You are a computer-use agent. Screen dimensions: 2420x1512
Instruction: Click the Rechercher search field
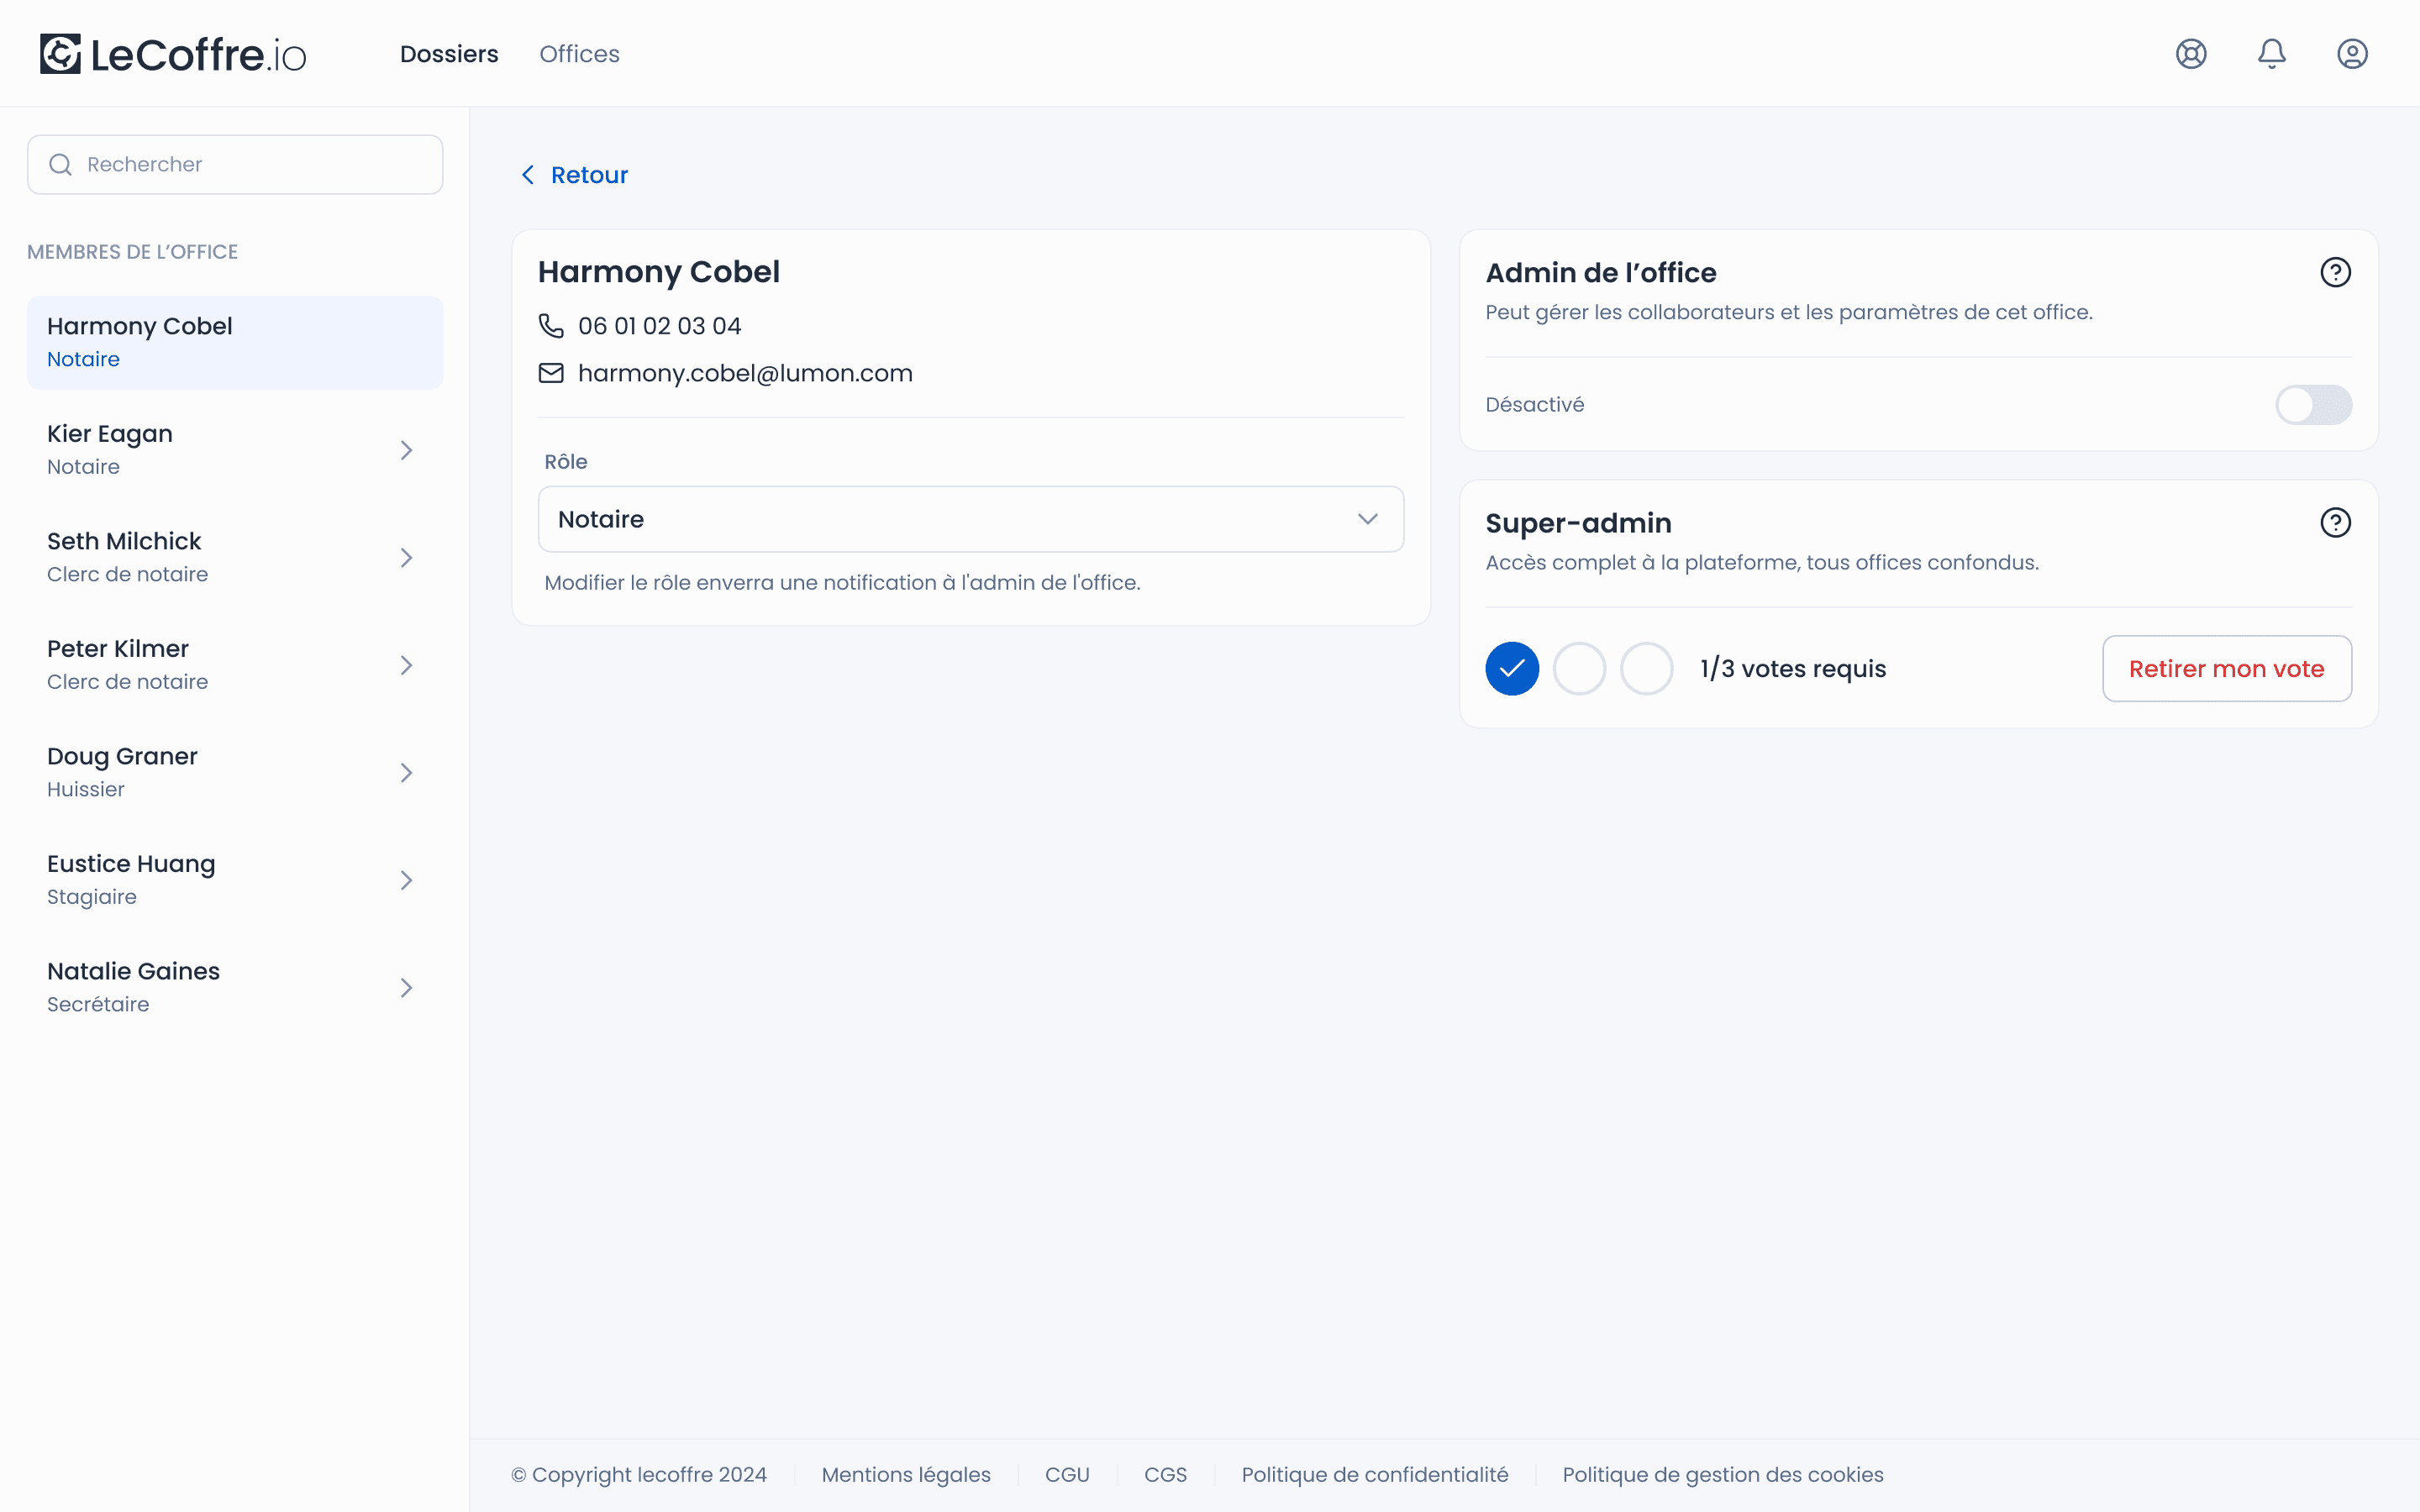pyautogui.click(x=235, y=165)
